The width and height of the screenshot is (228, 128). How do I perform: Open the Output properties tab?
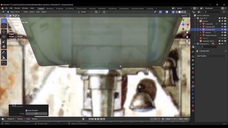[x=193, y=60]
